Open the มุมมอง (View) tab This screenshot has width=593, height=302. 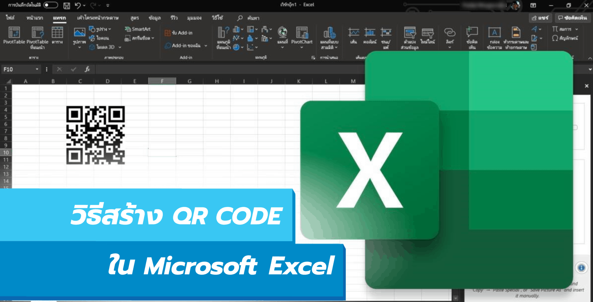(194, 18)
